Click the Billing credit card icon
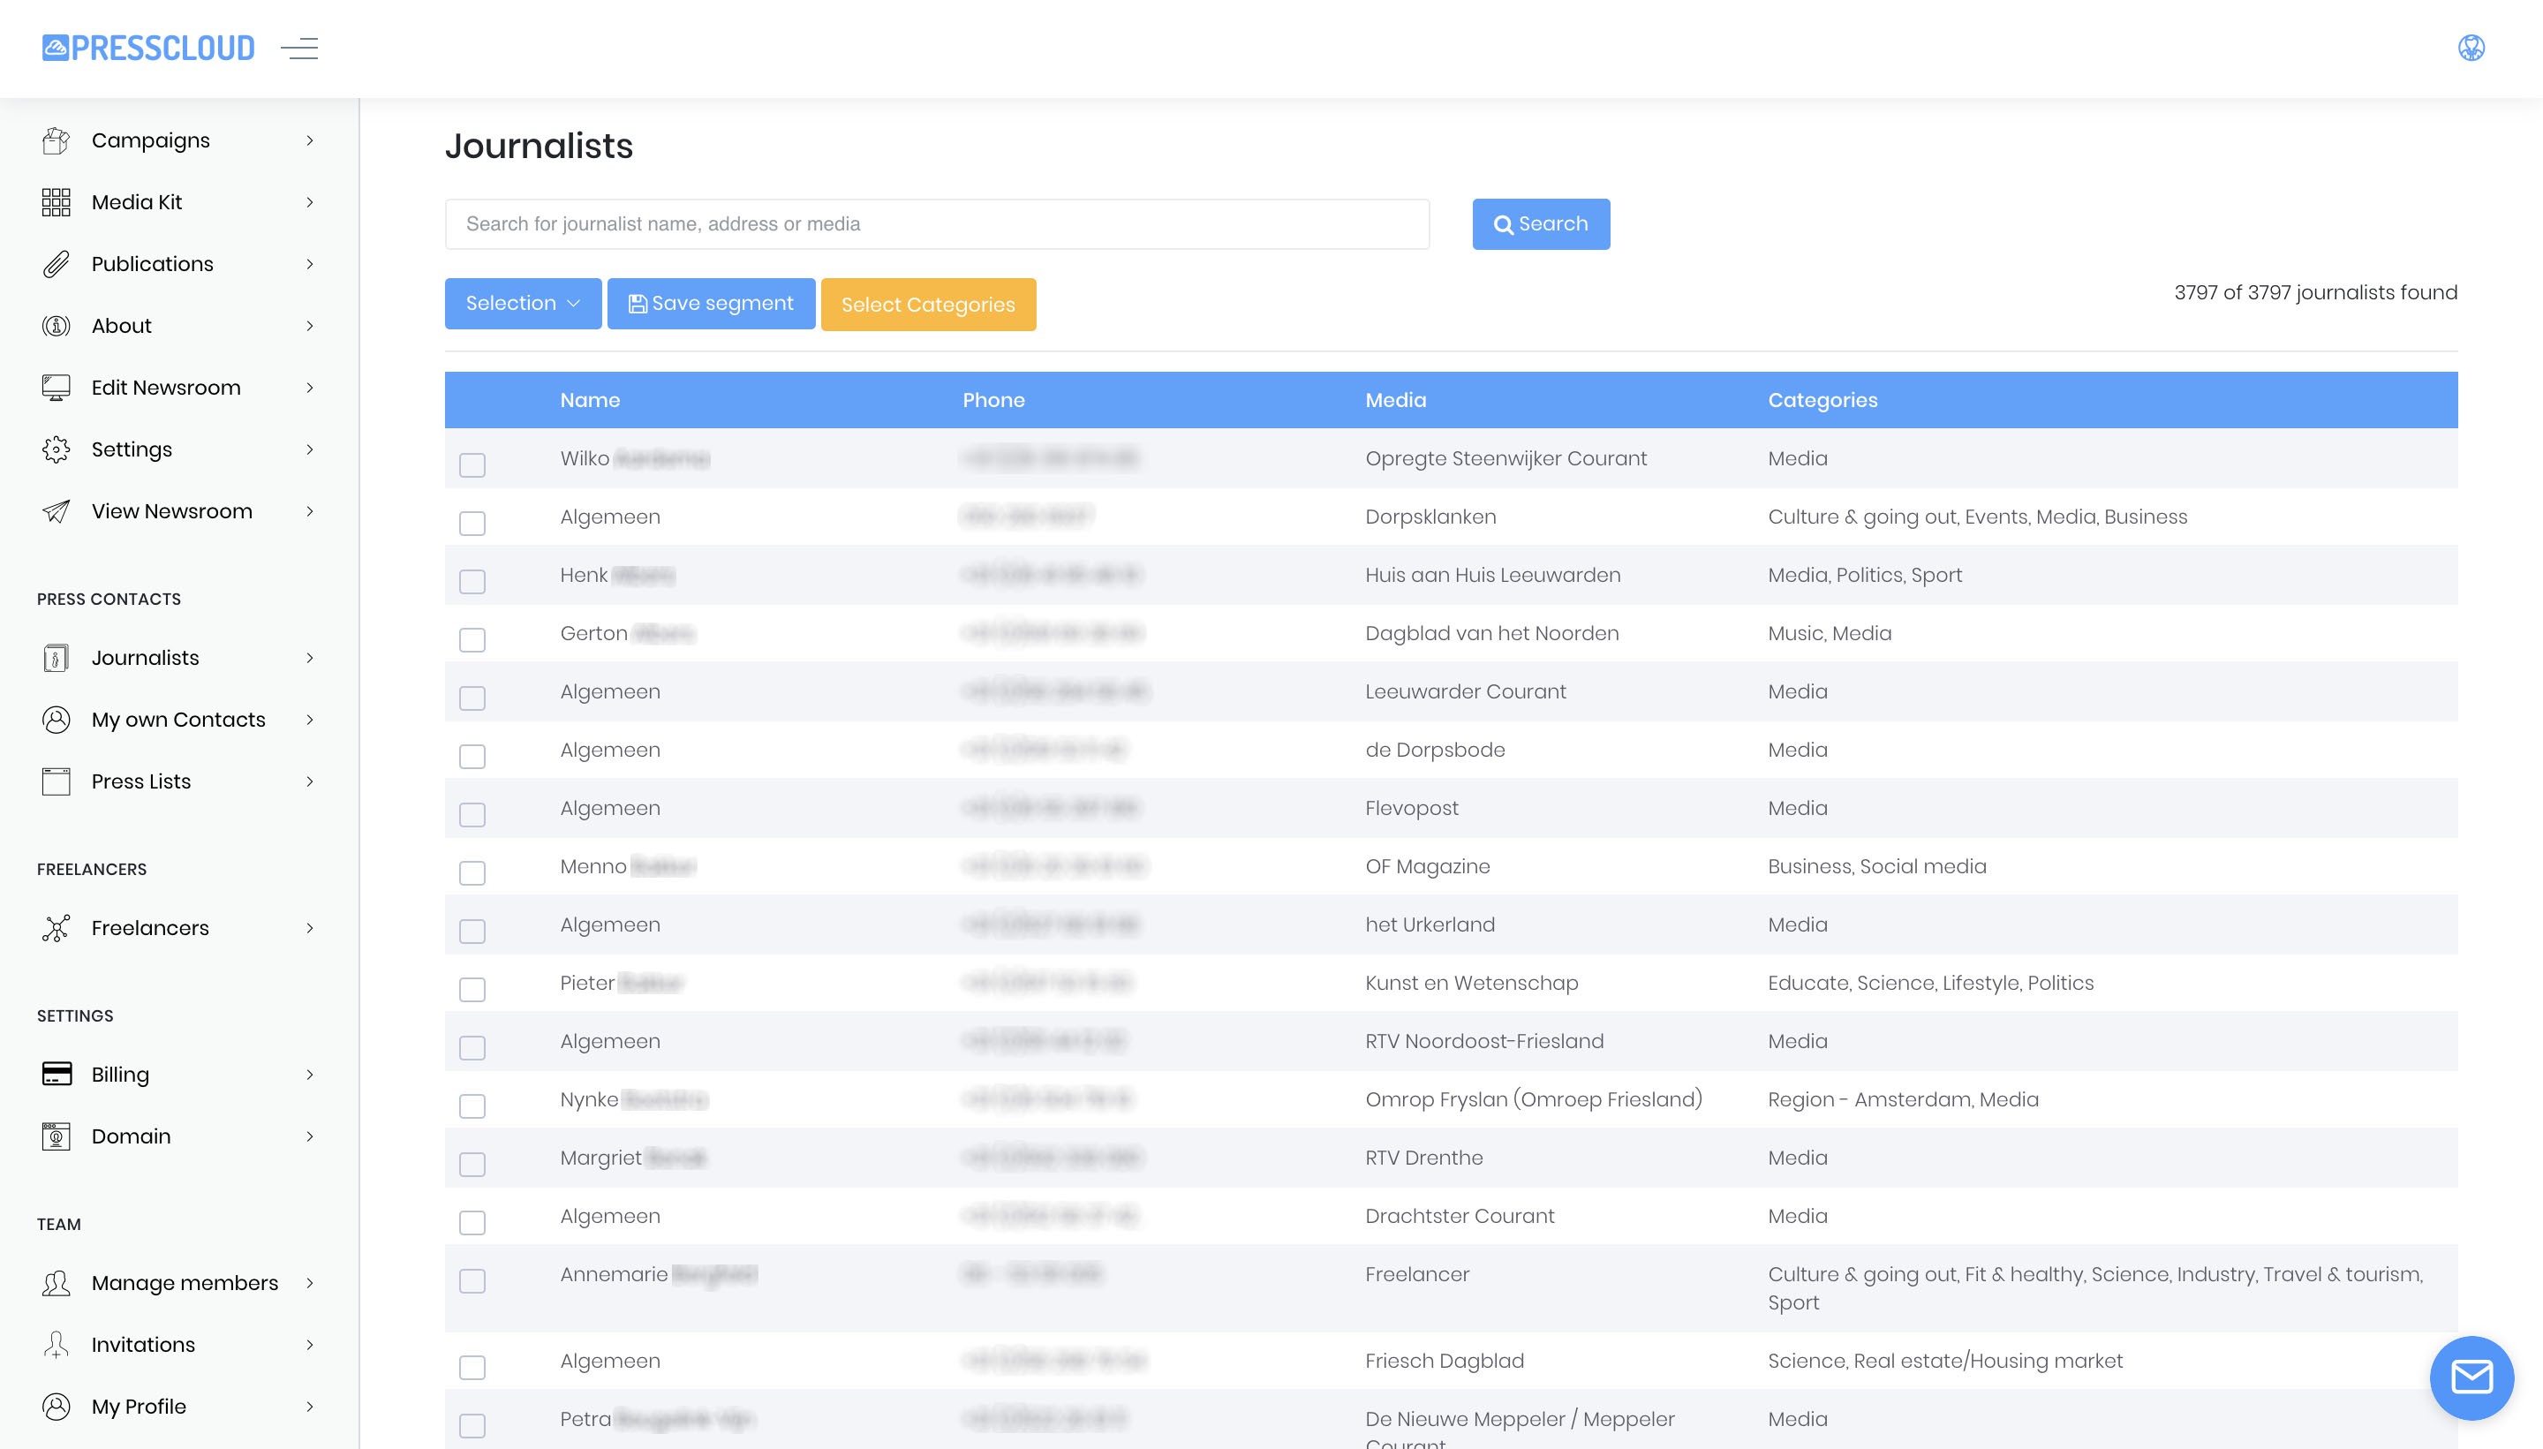Viewport: 2543px width, 1449px height. tap(56, 1074)
